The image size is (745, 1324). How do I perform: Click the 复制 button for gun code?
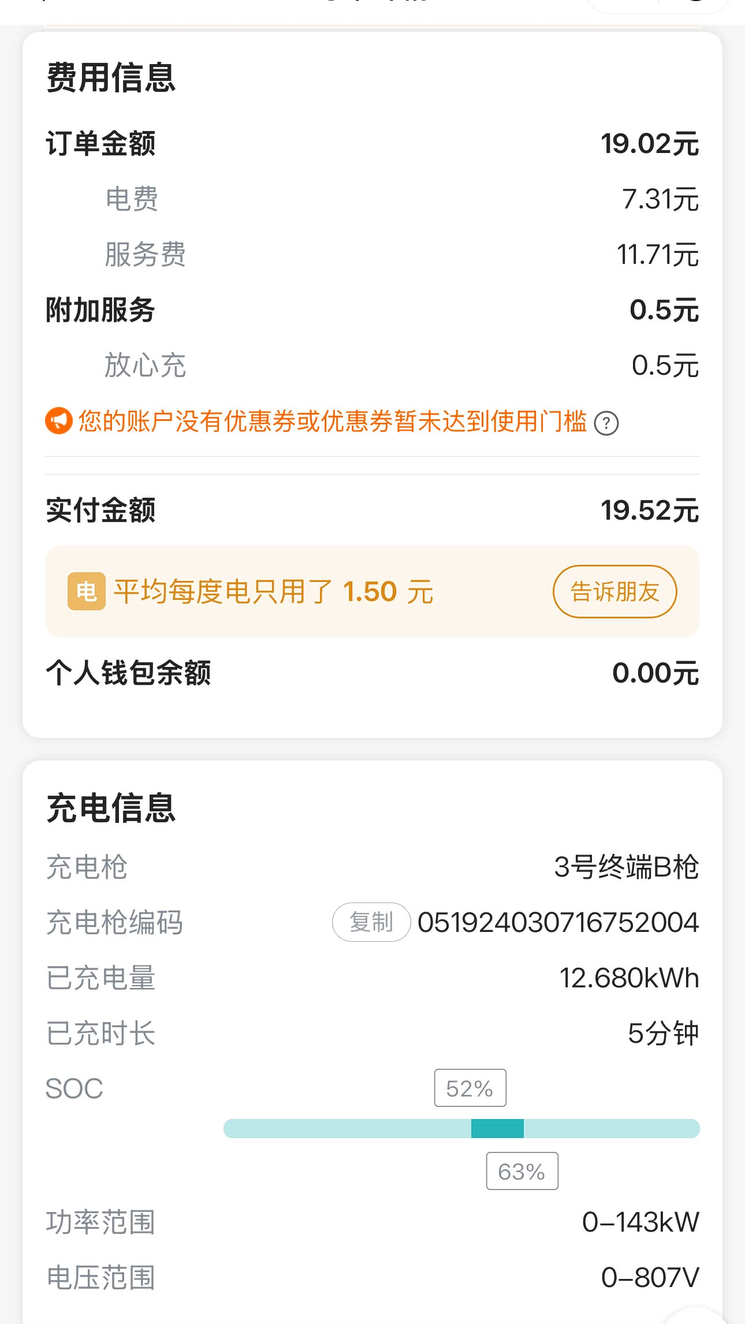(x=371, y=922)
